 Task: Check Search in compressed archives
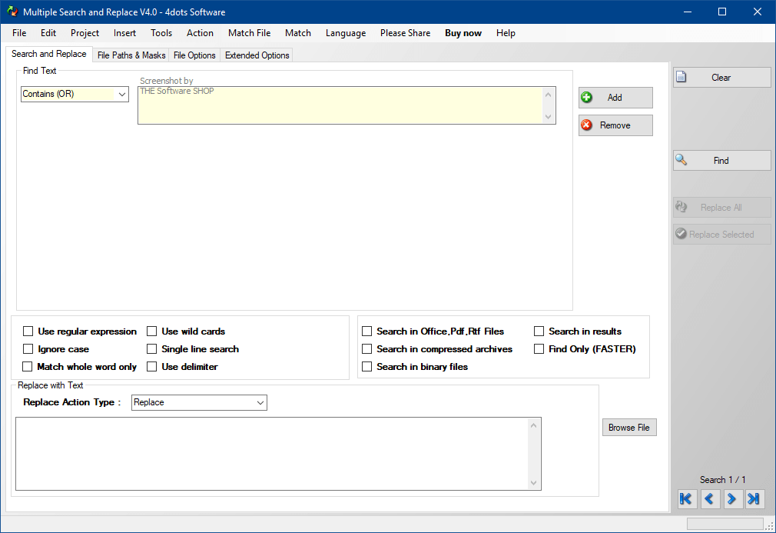click(x=367, y=349)
